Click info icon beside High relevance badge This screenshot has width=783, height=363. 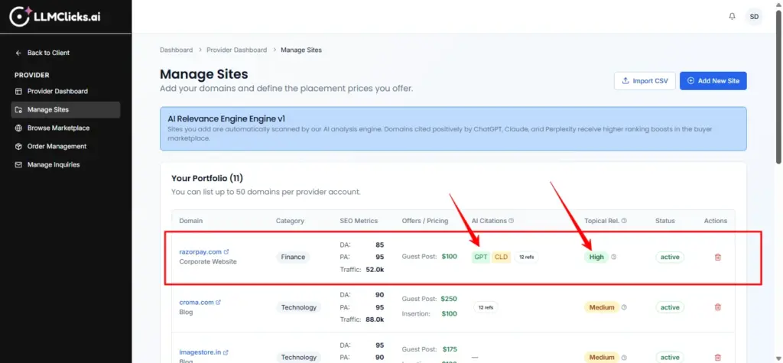614,257
